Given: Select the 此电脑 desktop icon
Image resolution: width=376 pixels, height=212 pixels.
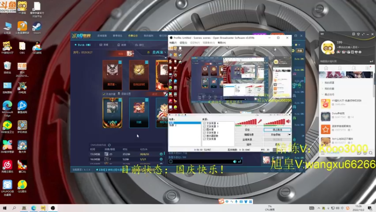Looking at the screenshot, I should pos(8,27).
